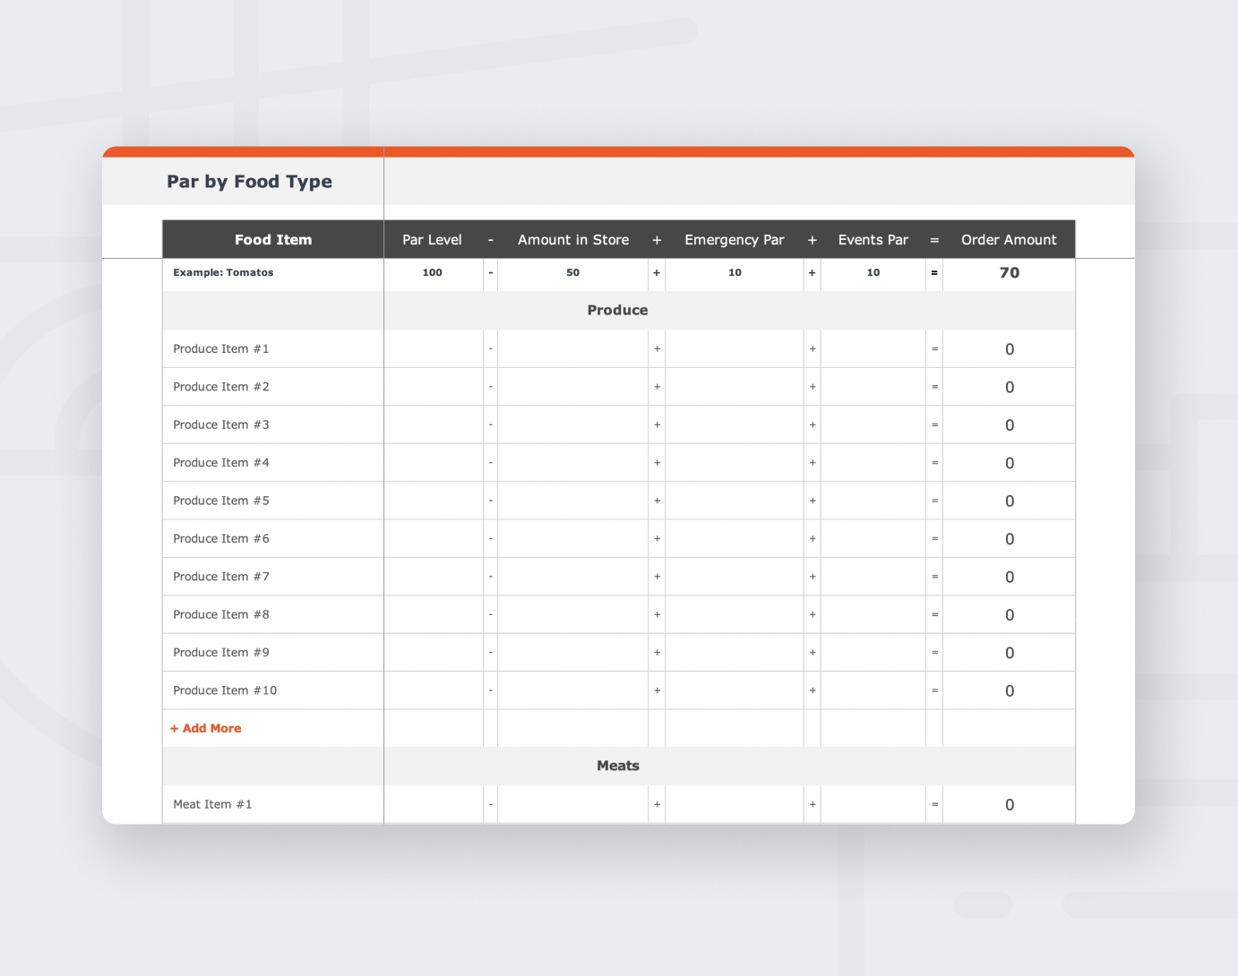
Task: Click the Amount in Store cell for Produce Item #3
Action: (x=572, y=424)
